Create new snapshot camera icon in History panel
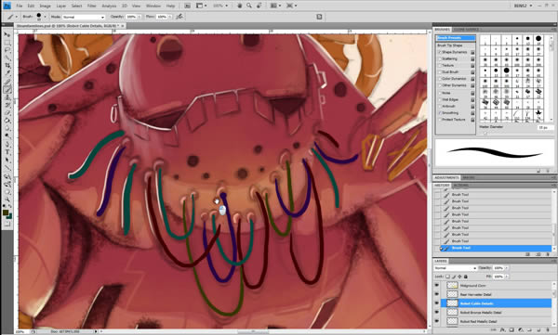This screenshot has height=335, width=558. point(538,254)
